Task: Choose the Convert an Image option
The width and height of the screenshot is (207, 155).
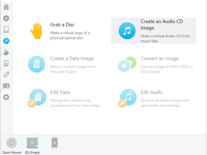Action: (159, 59)
